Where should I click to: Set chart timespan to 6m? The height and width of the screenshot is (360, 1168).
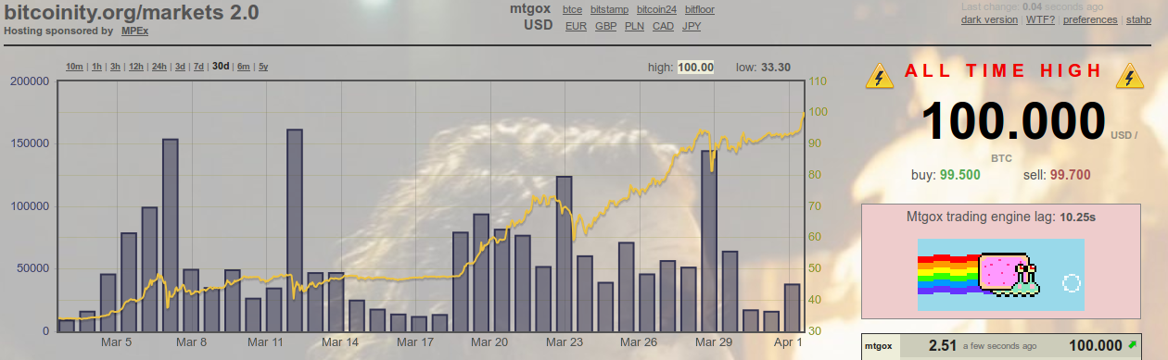click(244, 67)
